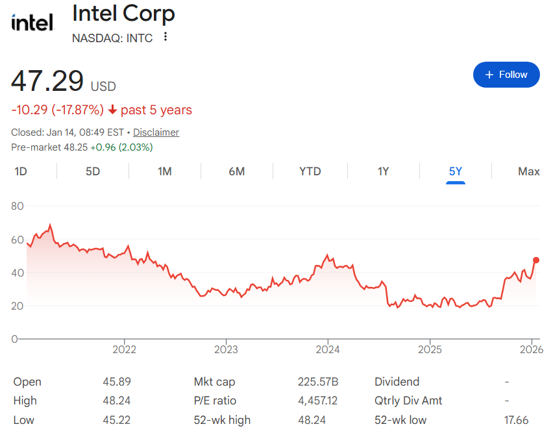
Task: Switch to the Max range tab
Action: [529, 171]
